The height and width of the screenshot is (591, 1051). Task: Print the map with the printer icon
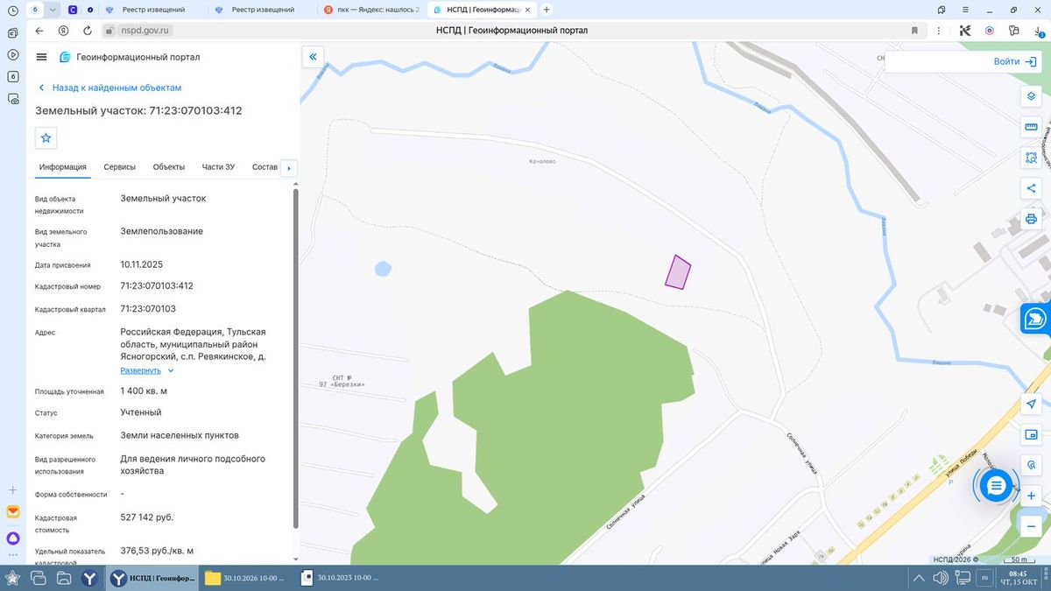pyautogui.click(x=1031, y=219)
